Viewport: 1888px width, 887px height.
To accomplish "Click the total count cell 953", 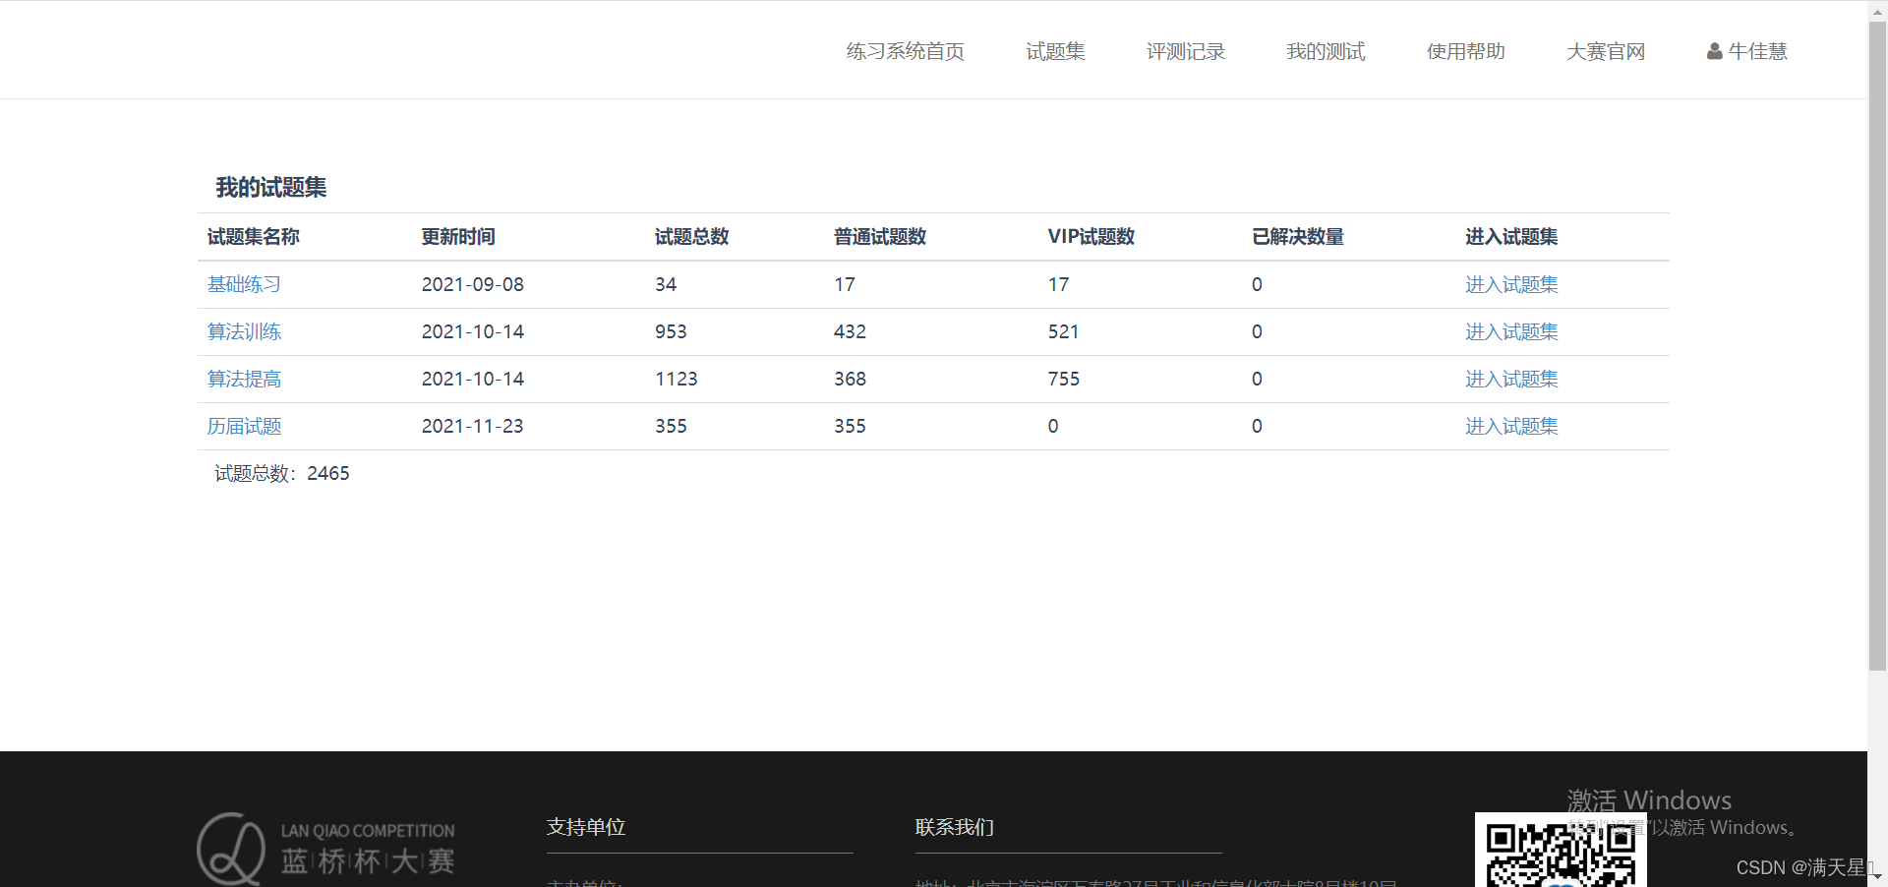I will coord(671,331).
